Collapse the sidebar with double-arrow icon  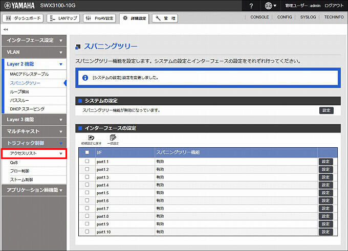[5, 29]
